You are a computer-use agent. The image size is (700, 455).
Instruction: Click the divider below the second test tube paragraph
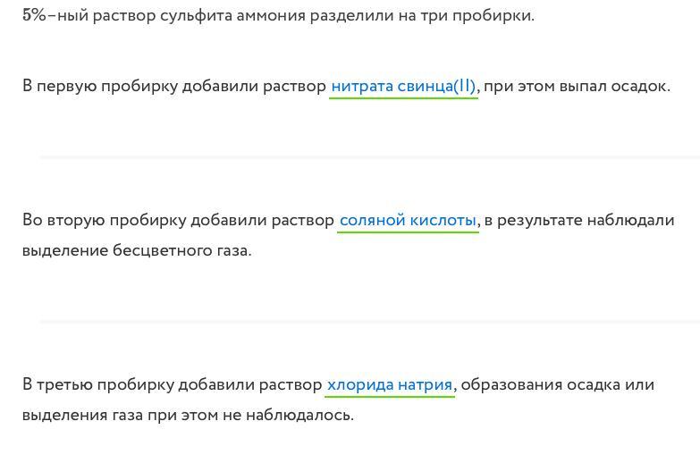click(x=369, y=321)
